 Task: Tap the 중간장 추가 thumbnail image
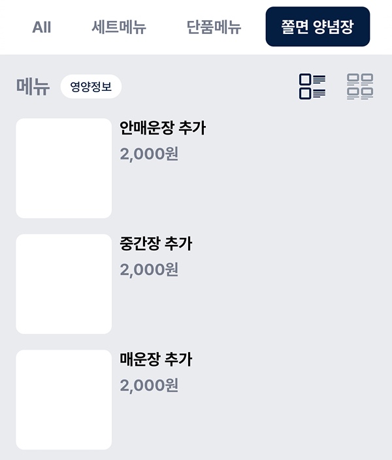point(64,284)
